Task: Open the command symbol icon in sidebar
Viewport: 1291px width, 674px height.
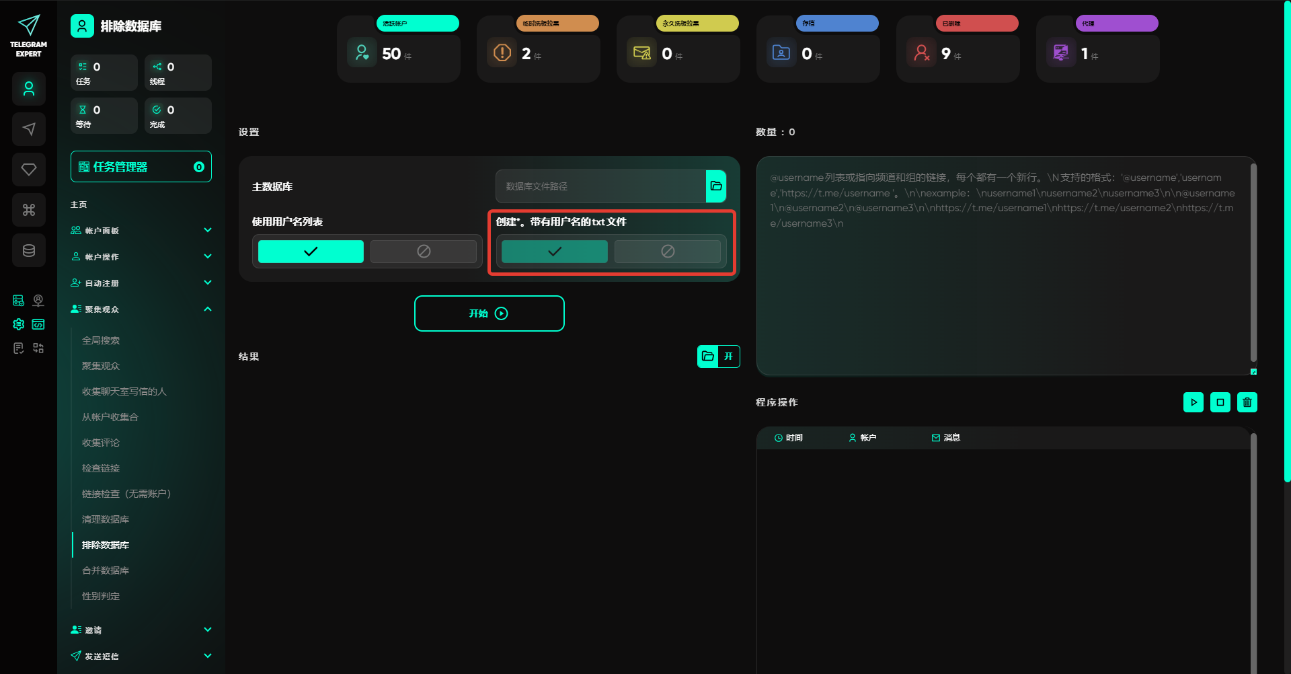Action: 29,210
